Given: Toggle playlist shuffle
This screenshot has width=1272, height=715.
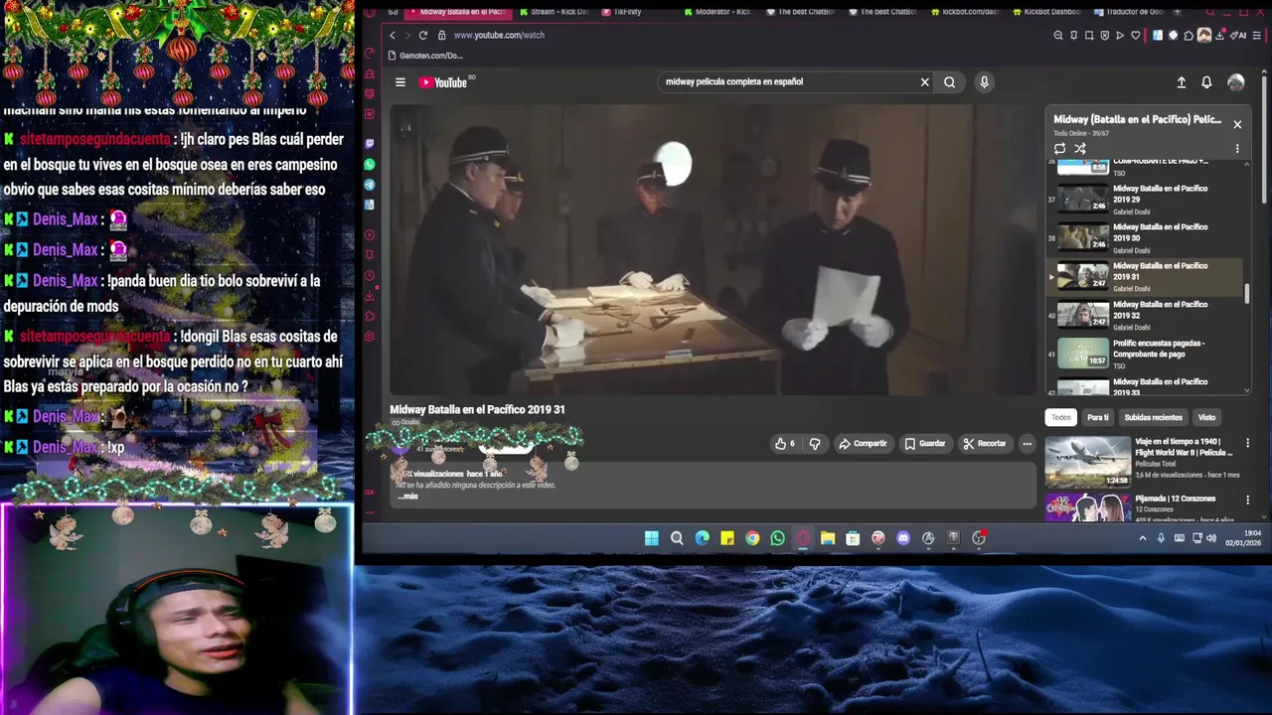Looking at the screenshot, I should (1079, 149).
